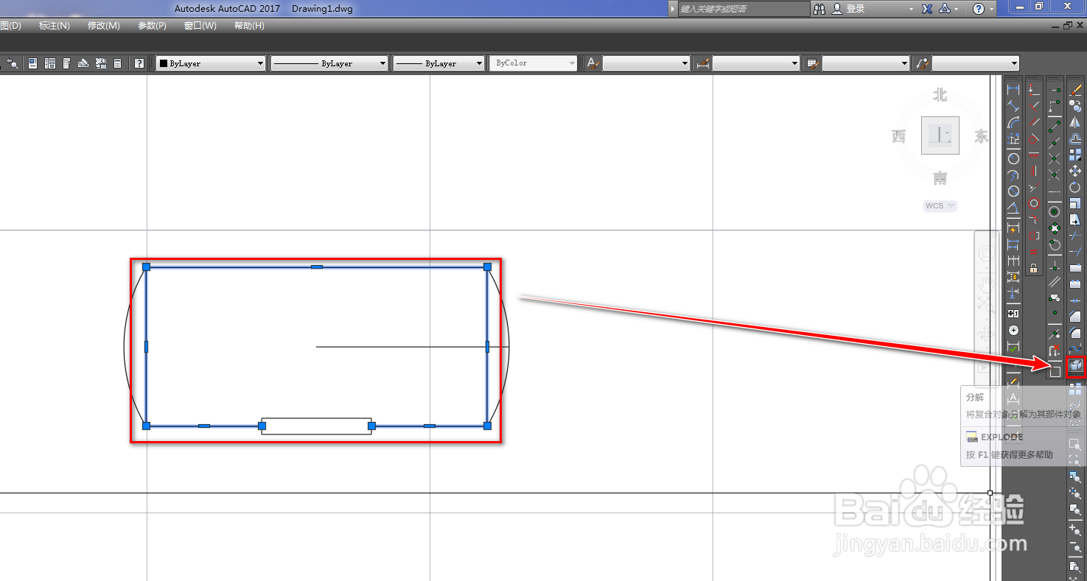This screenshot has width=1087, height=581.
Task: Open the ByLayer color control dropdown
Action: (210, 63)
